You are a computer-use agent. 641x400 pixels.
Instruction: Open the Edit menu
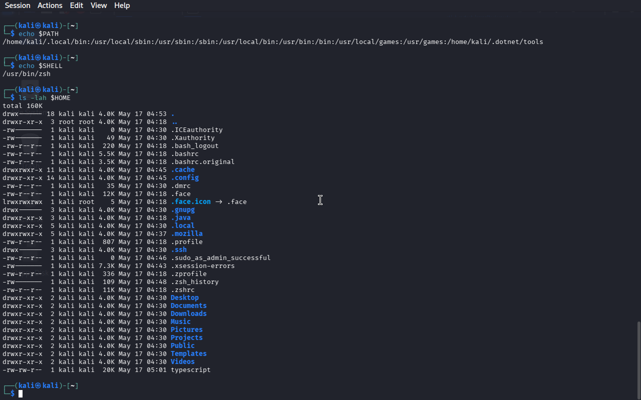click(x=77, y=5)
